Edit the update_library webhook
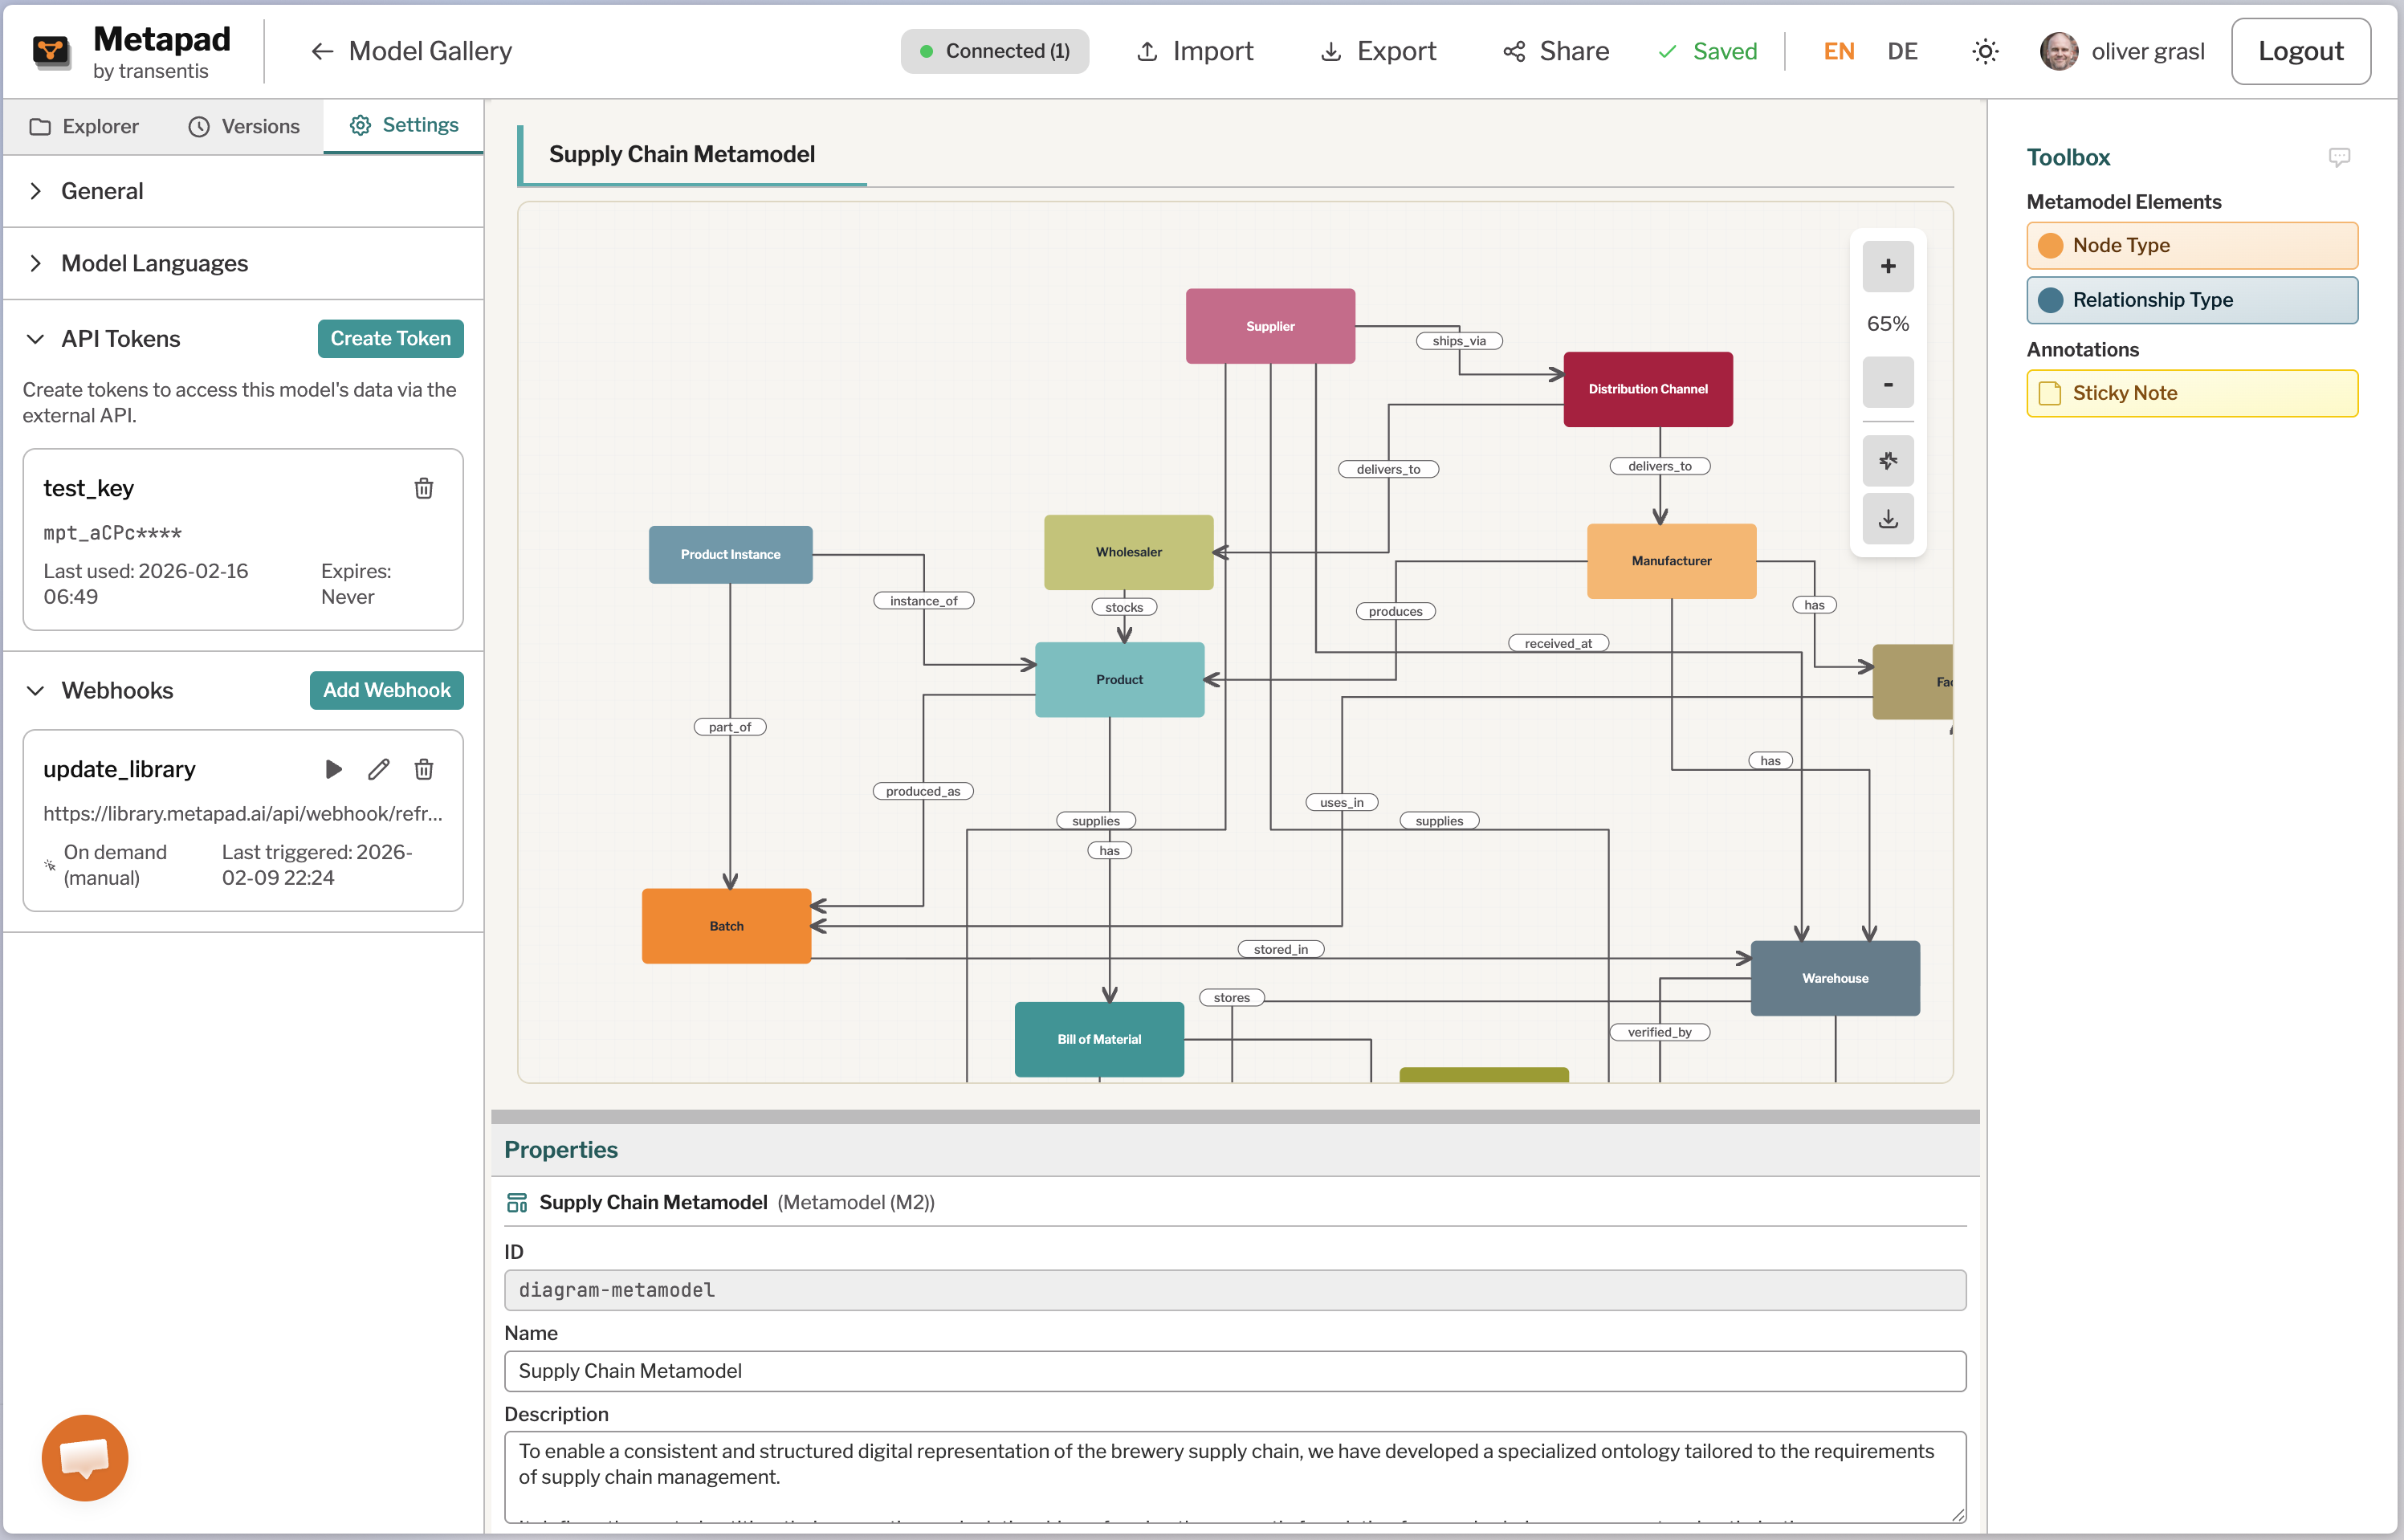This screenshot has width=2404, height=1540. [378, 769]
